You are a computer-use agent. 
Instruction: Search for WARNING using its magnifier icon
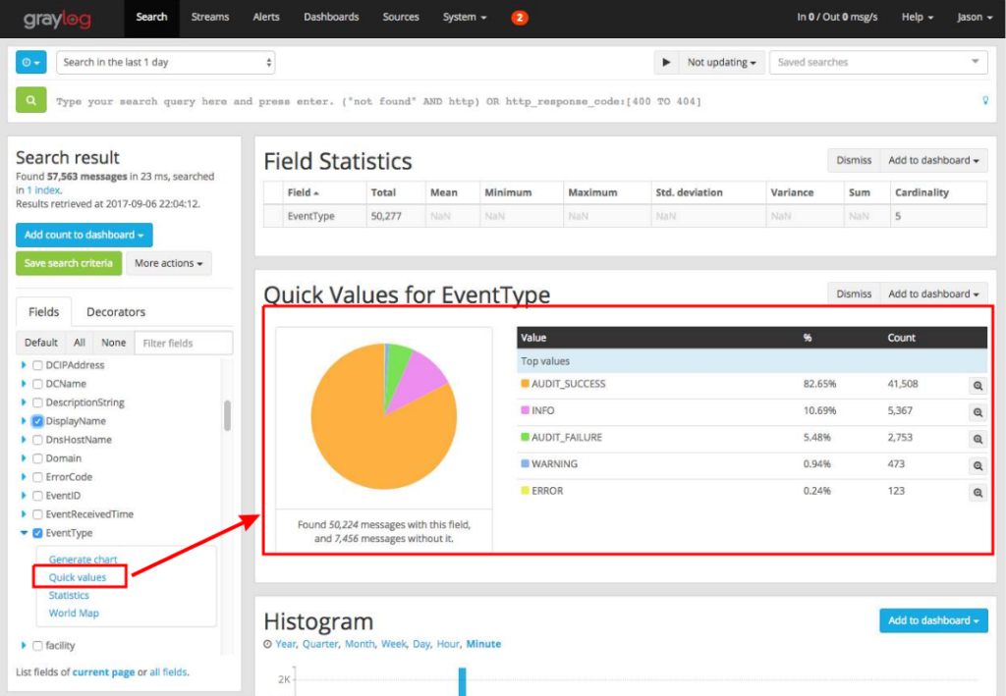click(x=978, y=466)
